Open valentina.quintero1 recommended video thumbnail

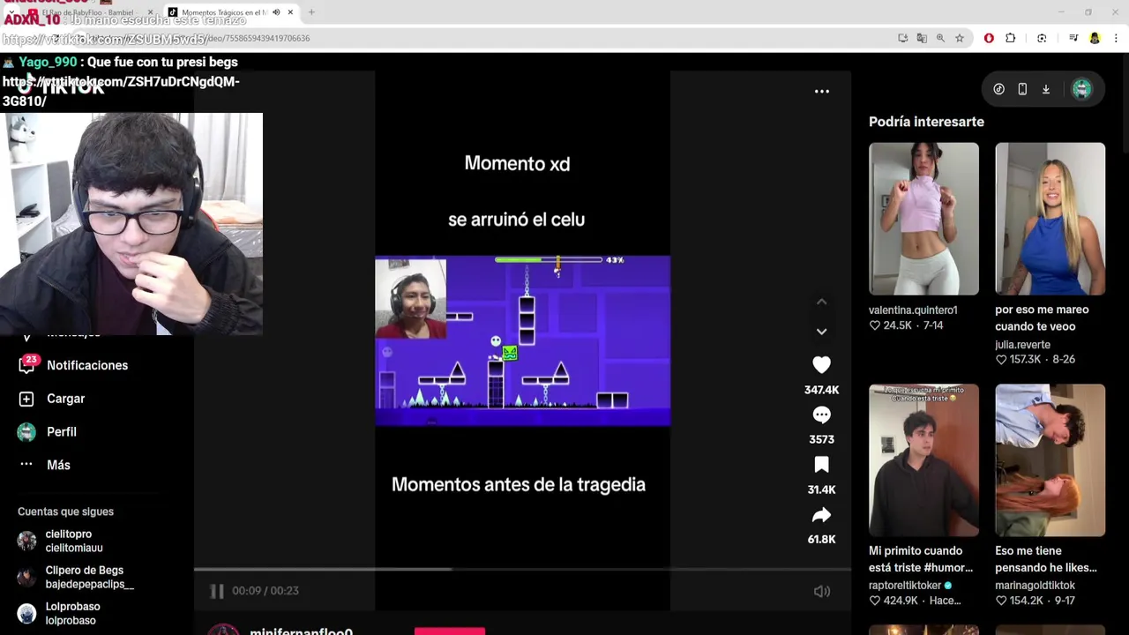click(923, 219)
